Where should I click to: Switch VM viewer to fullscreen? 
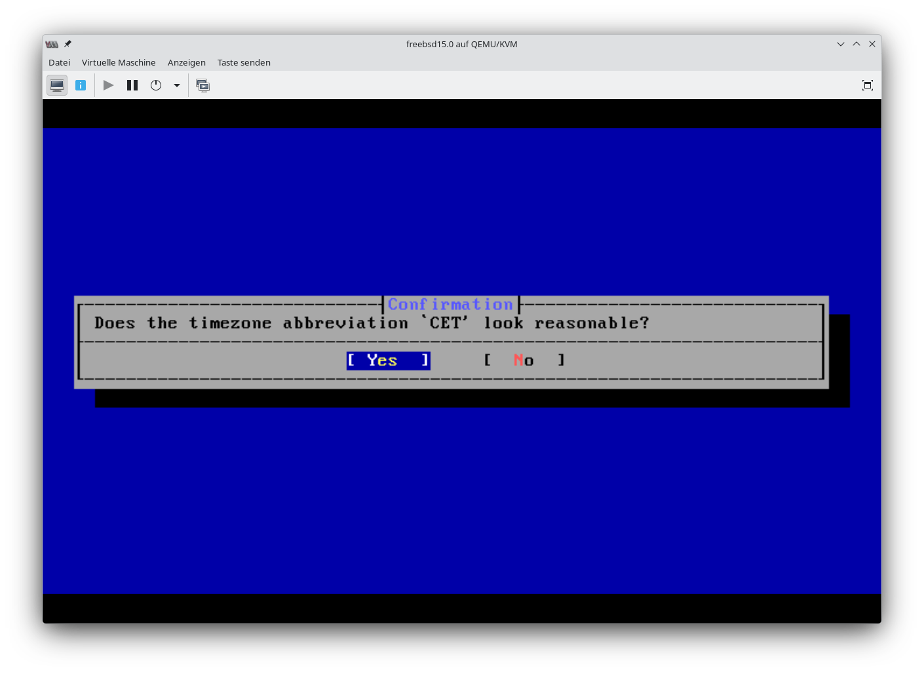click(867, 85)
